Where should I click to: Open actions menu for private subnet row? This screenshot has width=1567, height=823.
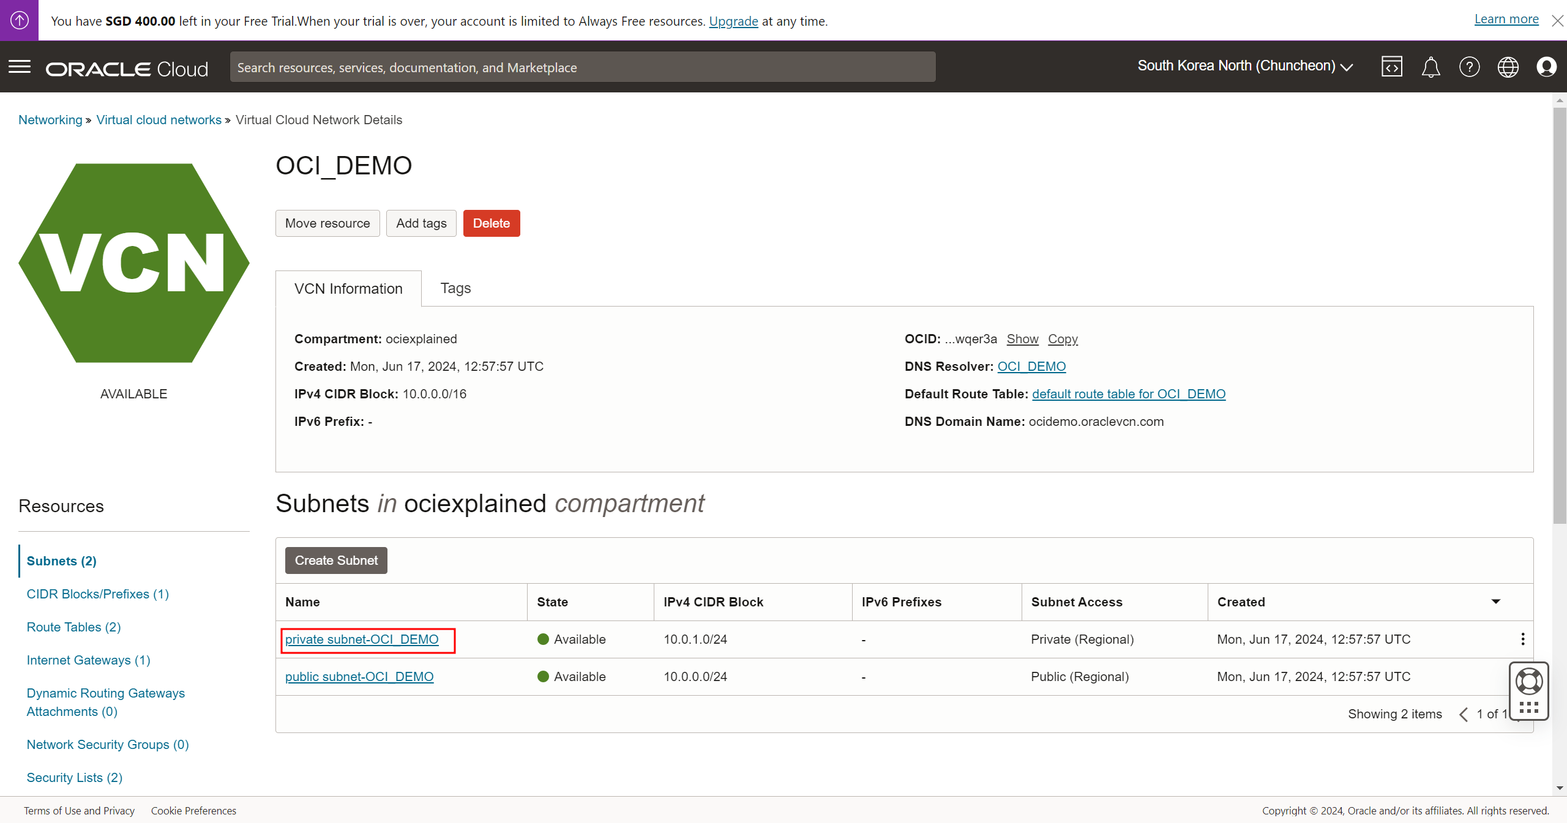pyautogui.click(x=1523, y=639)
